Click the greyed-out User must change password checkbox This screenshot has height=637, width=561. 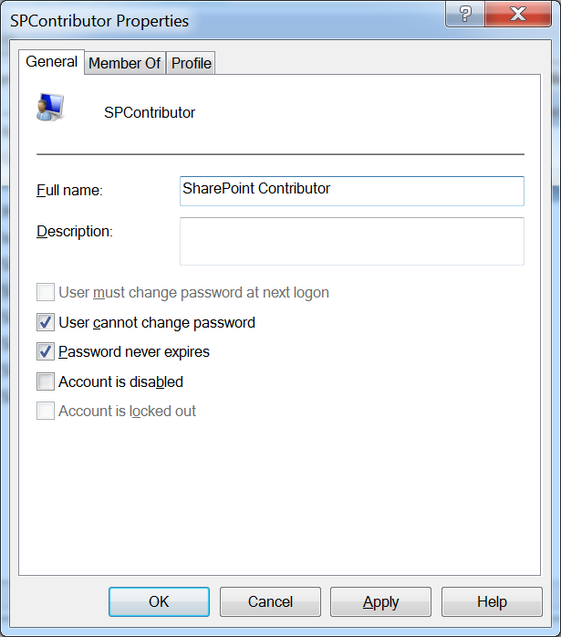[x=46, y=293]
